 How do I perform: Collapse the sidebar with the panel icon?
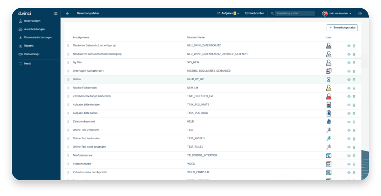pos(56,13)
